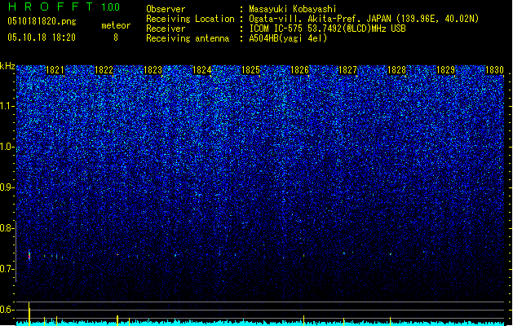The height and width of the screenshot is (326, 513).
Task: Click the kHz axis unit label
Action: pyautogui.click(x=7, y=66)
